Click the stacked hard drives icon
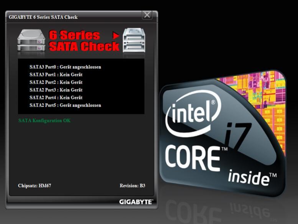The height and width of the screenshot is (224, 298). (x=31, y=41)
